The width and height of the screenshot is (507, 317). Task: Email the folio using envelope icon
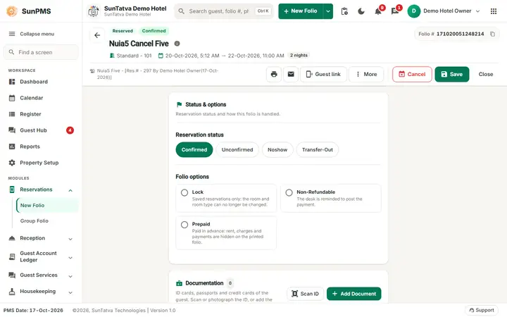291,74
